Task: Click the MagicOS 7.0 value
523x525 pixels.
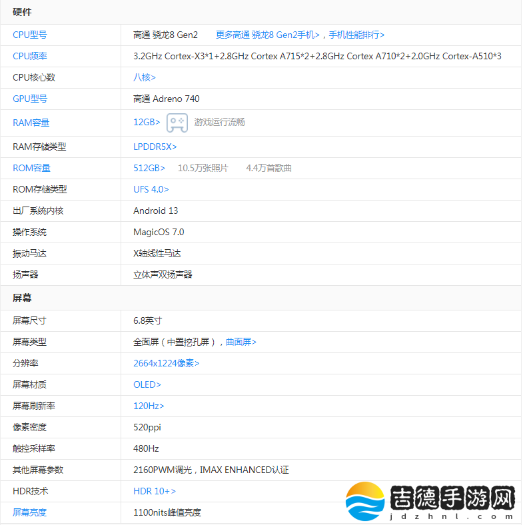Action: tap(159, 232)
